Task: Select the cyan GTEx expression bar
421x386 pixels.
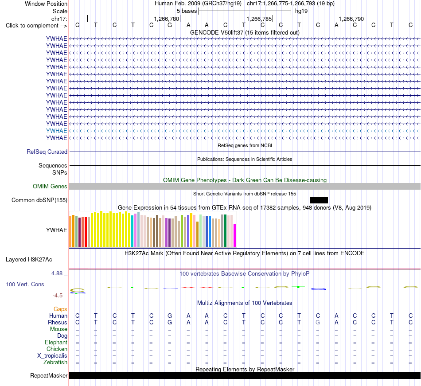Action: [x=133, y=231]
